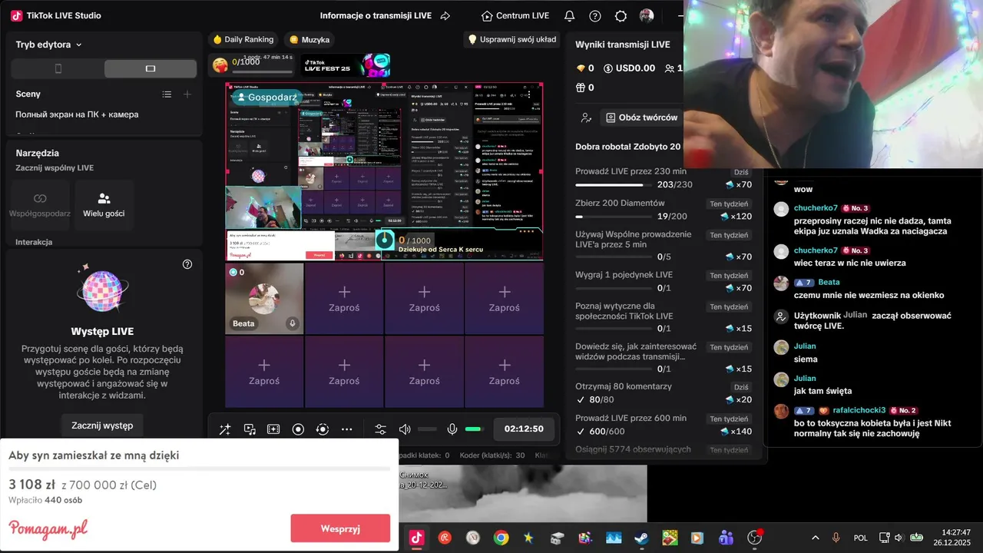Viewport: 983px width, 553px height.
Task: Open the profile avatar in the top bar
Action: (x=647, y=15)
